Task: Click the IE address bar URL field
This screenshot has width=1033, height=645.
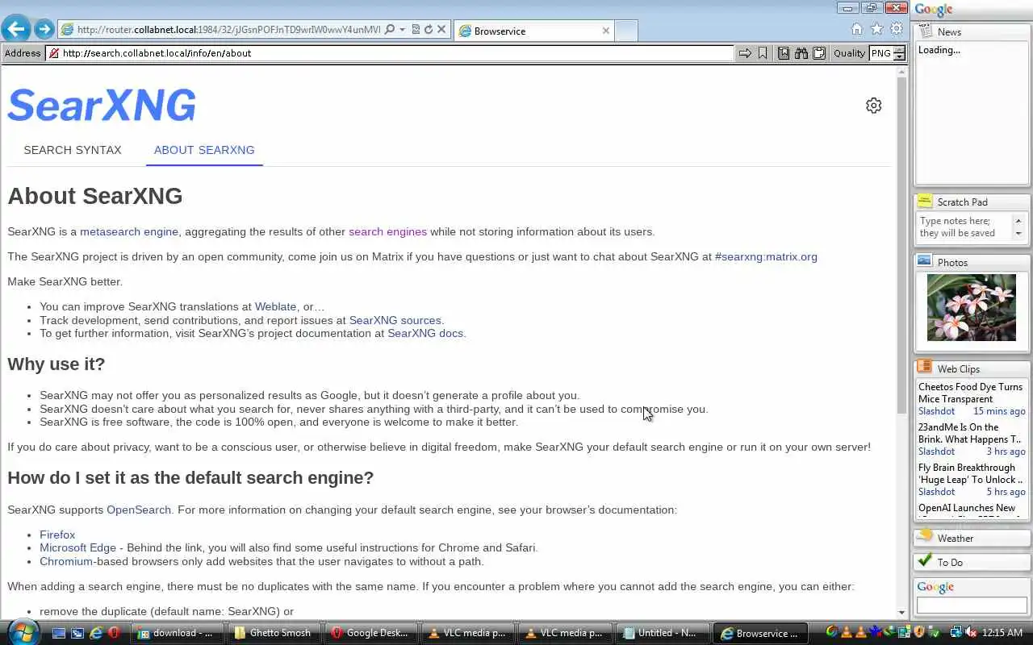Action: (228, 30)
